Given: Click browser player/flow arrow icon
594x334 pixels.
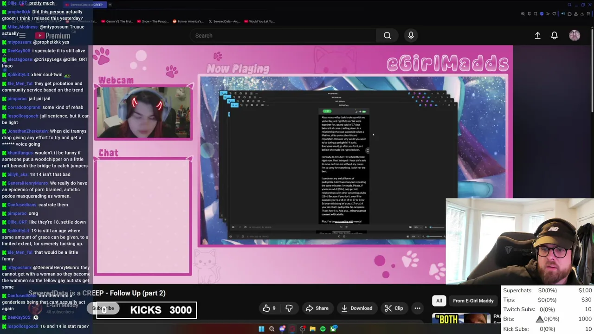Looking at the screenshot, I should coord(548,14).
